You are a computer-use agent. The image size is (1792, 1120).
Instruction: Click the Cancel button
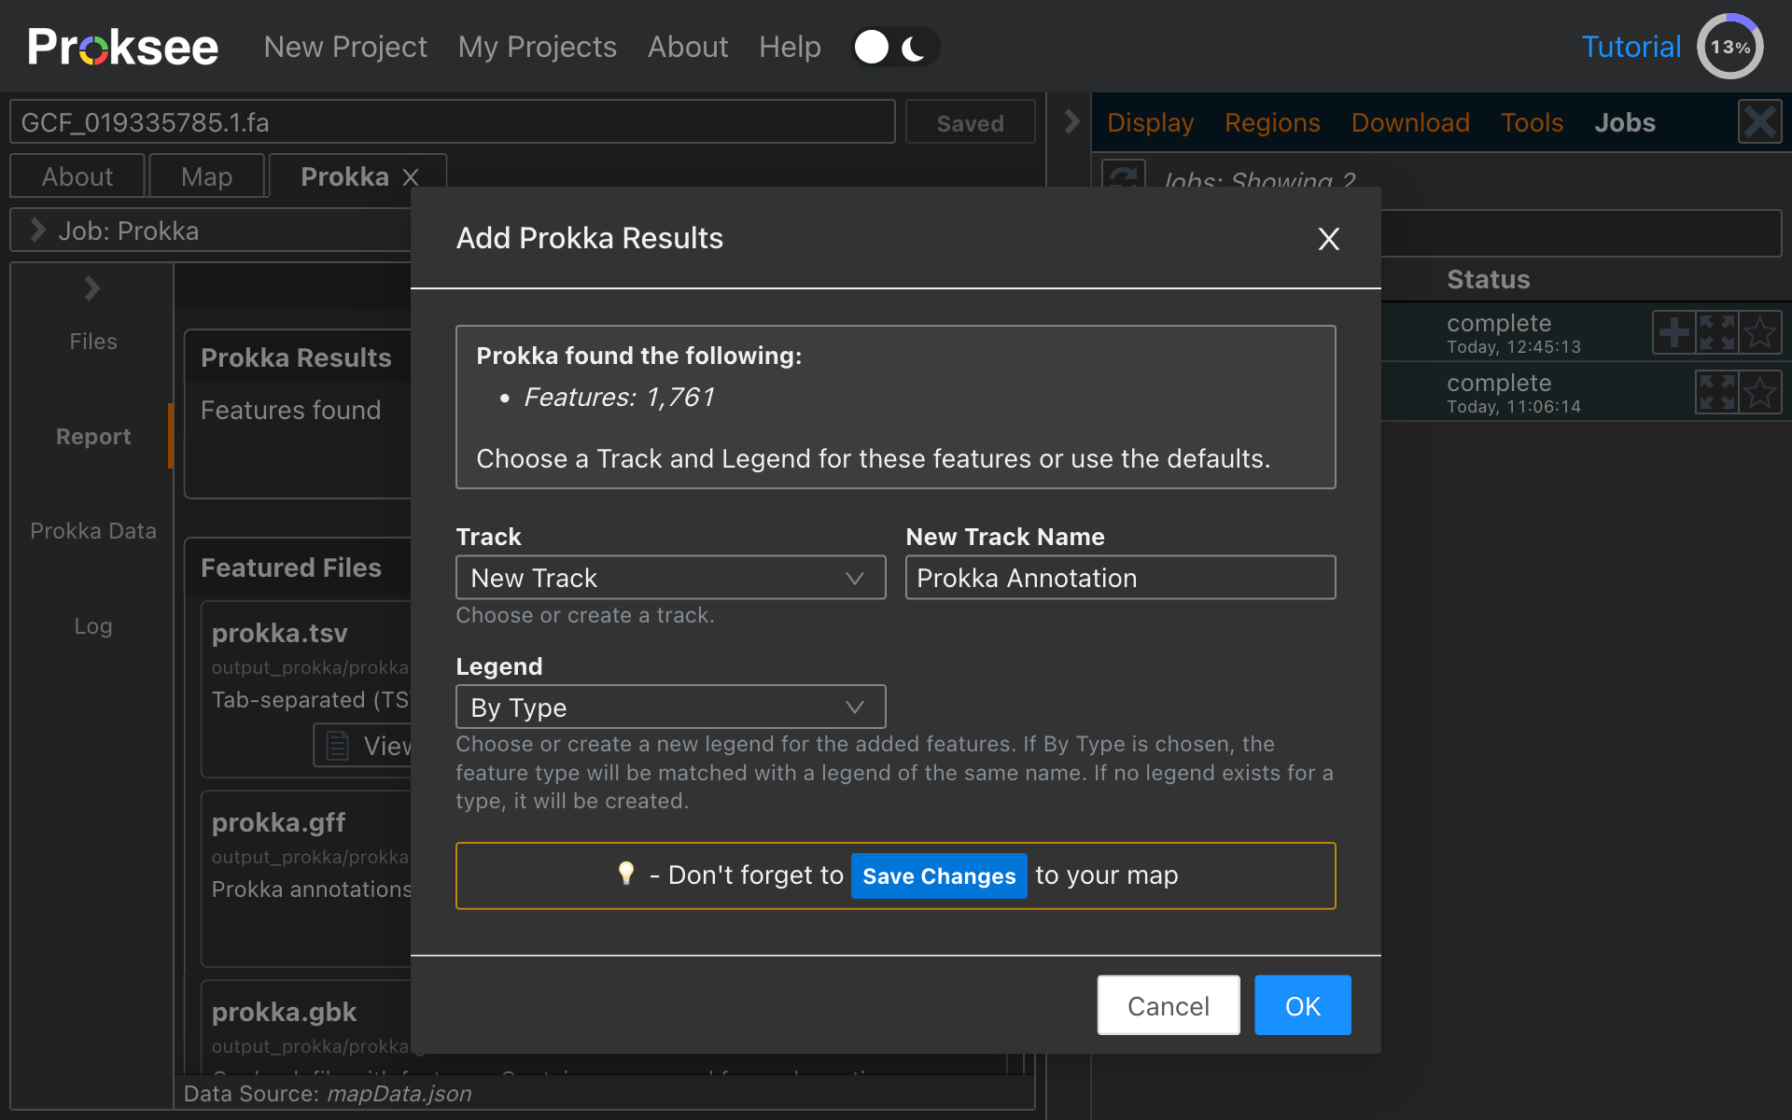pyautogui.click(x=1168, y=1005)
